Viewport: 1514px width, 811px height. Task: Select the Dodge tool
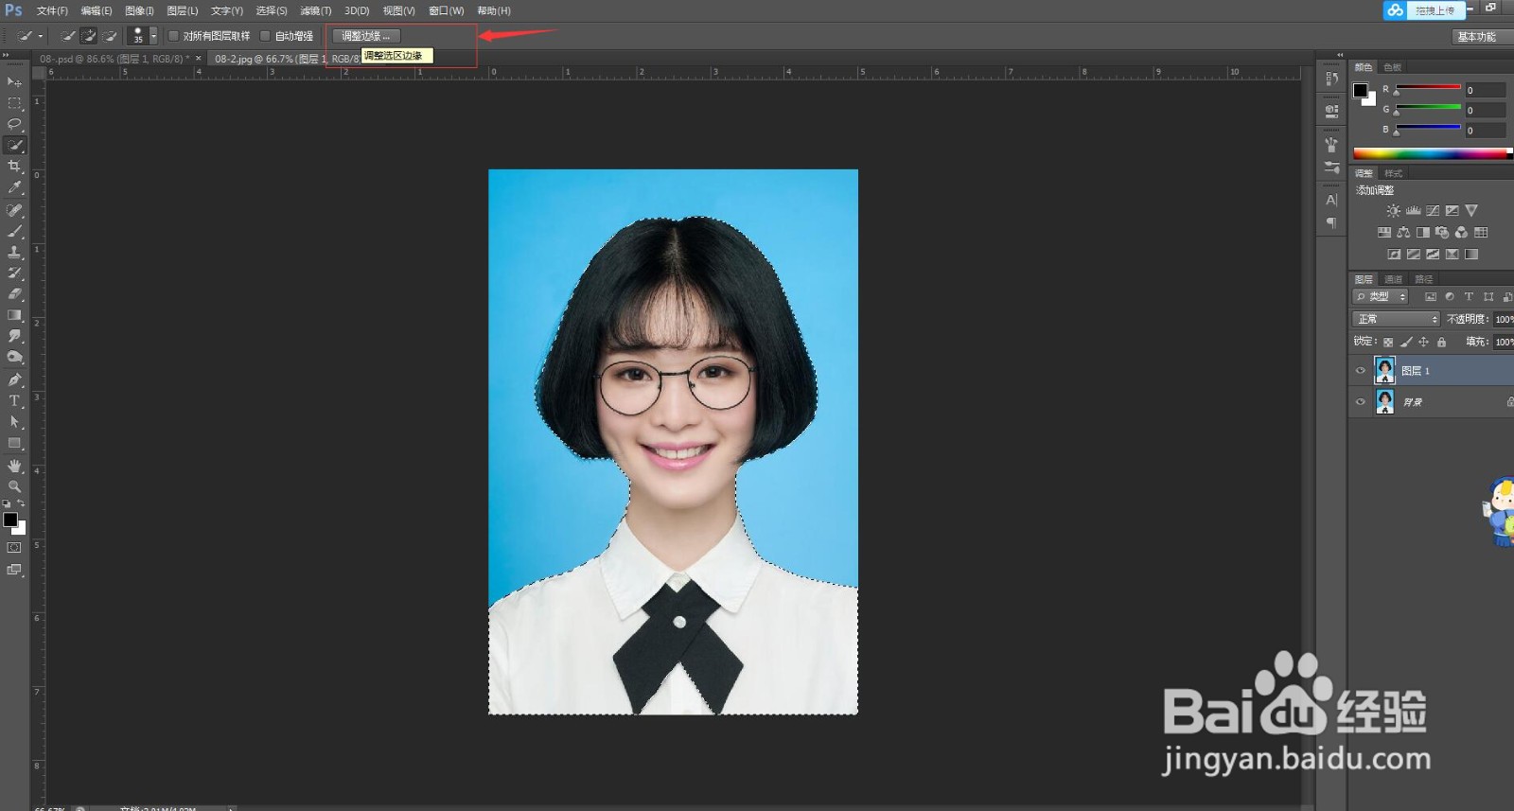[14, 357]
